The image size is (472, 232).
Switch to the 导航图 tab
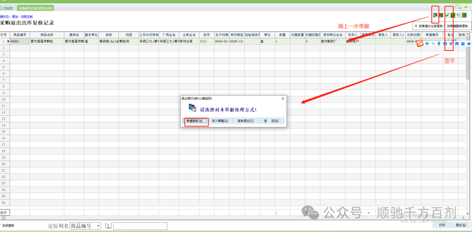(x=7, y=8)
